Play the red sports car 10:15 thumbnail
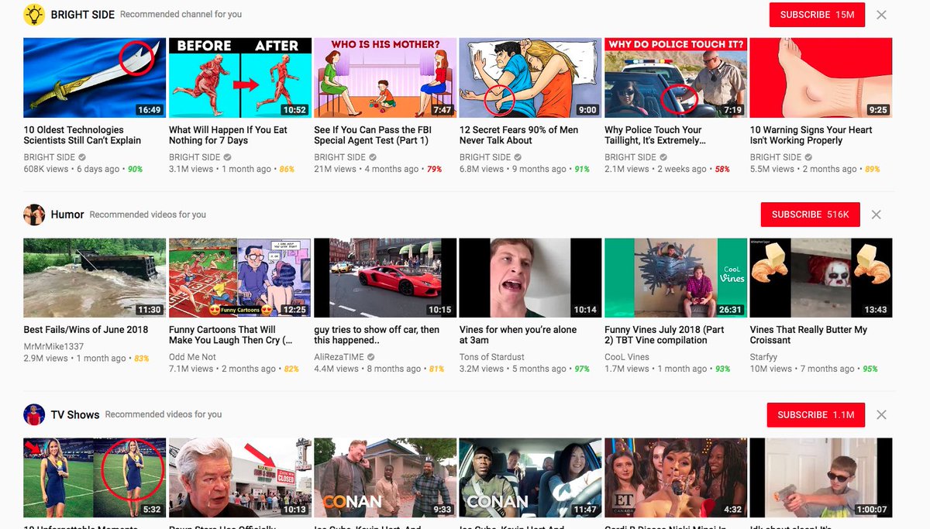The height and width of the screenshot is (529, 930). point(385,278)
